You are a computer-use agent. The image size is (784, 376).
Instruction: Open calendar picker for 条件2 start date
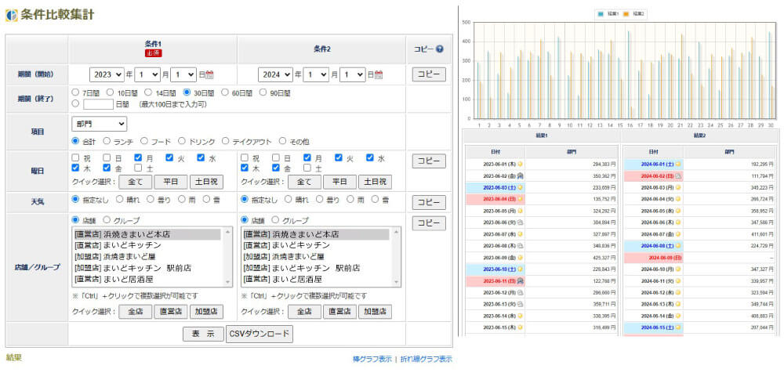(x=379, y=75)
